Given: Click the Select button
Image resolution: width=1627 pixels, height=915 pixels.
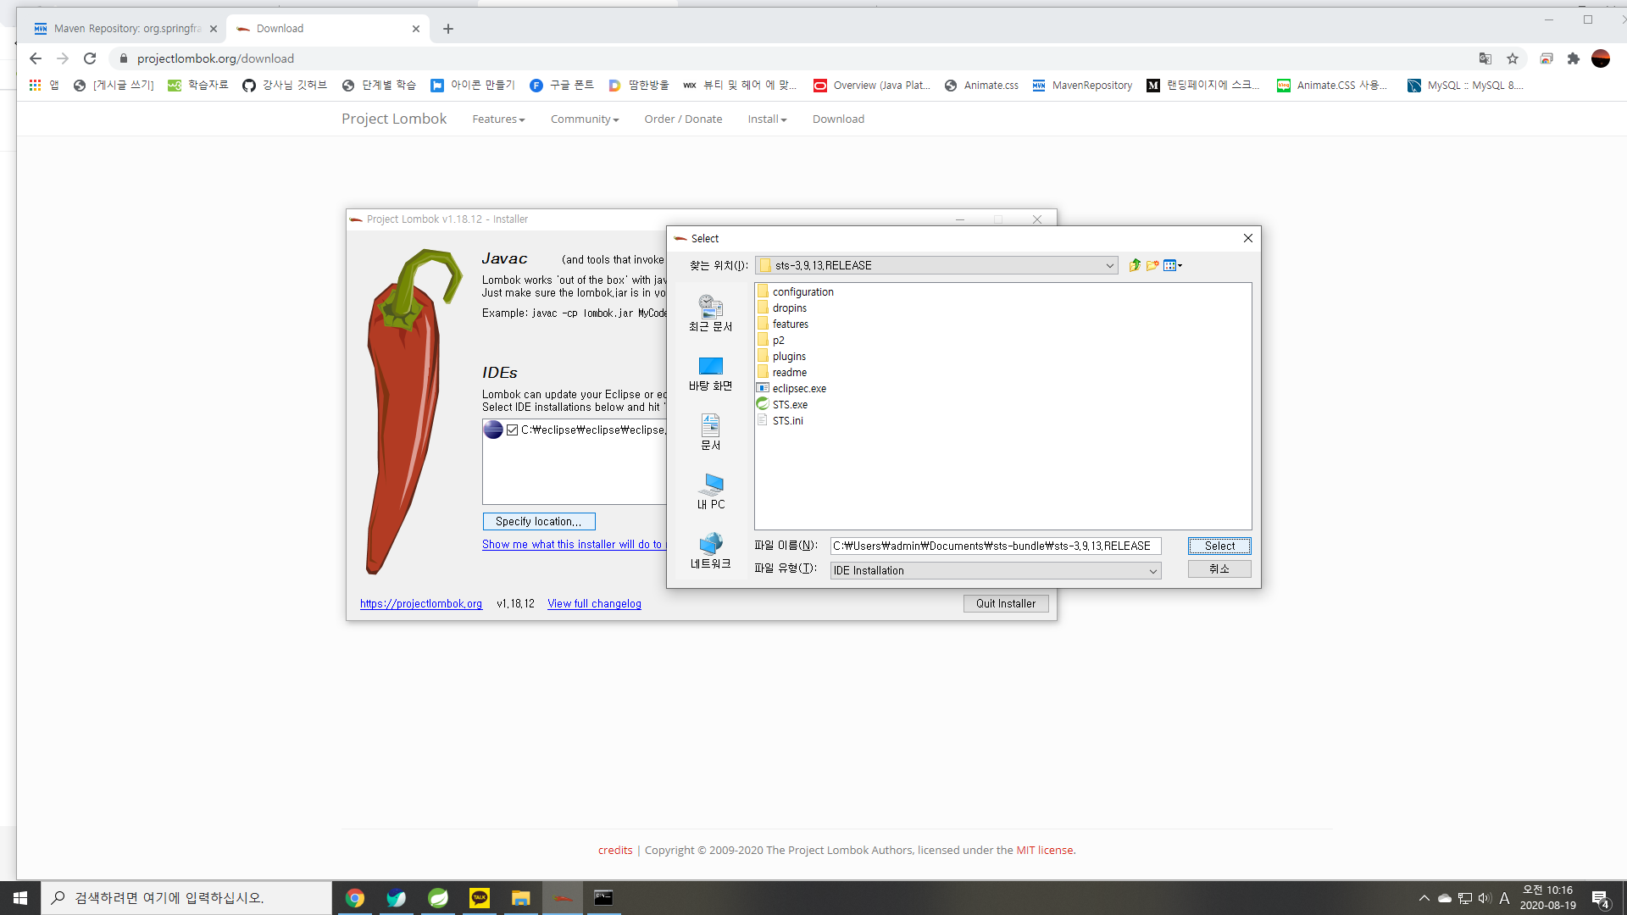Looking at the screenshot, I should click(x=1219, y=546).
